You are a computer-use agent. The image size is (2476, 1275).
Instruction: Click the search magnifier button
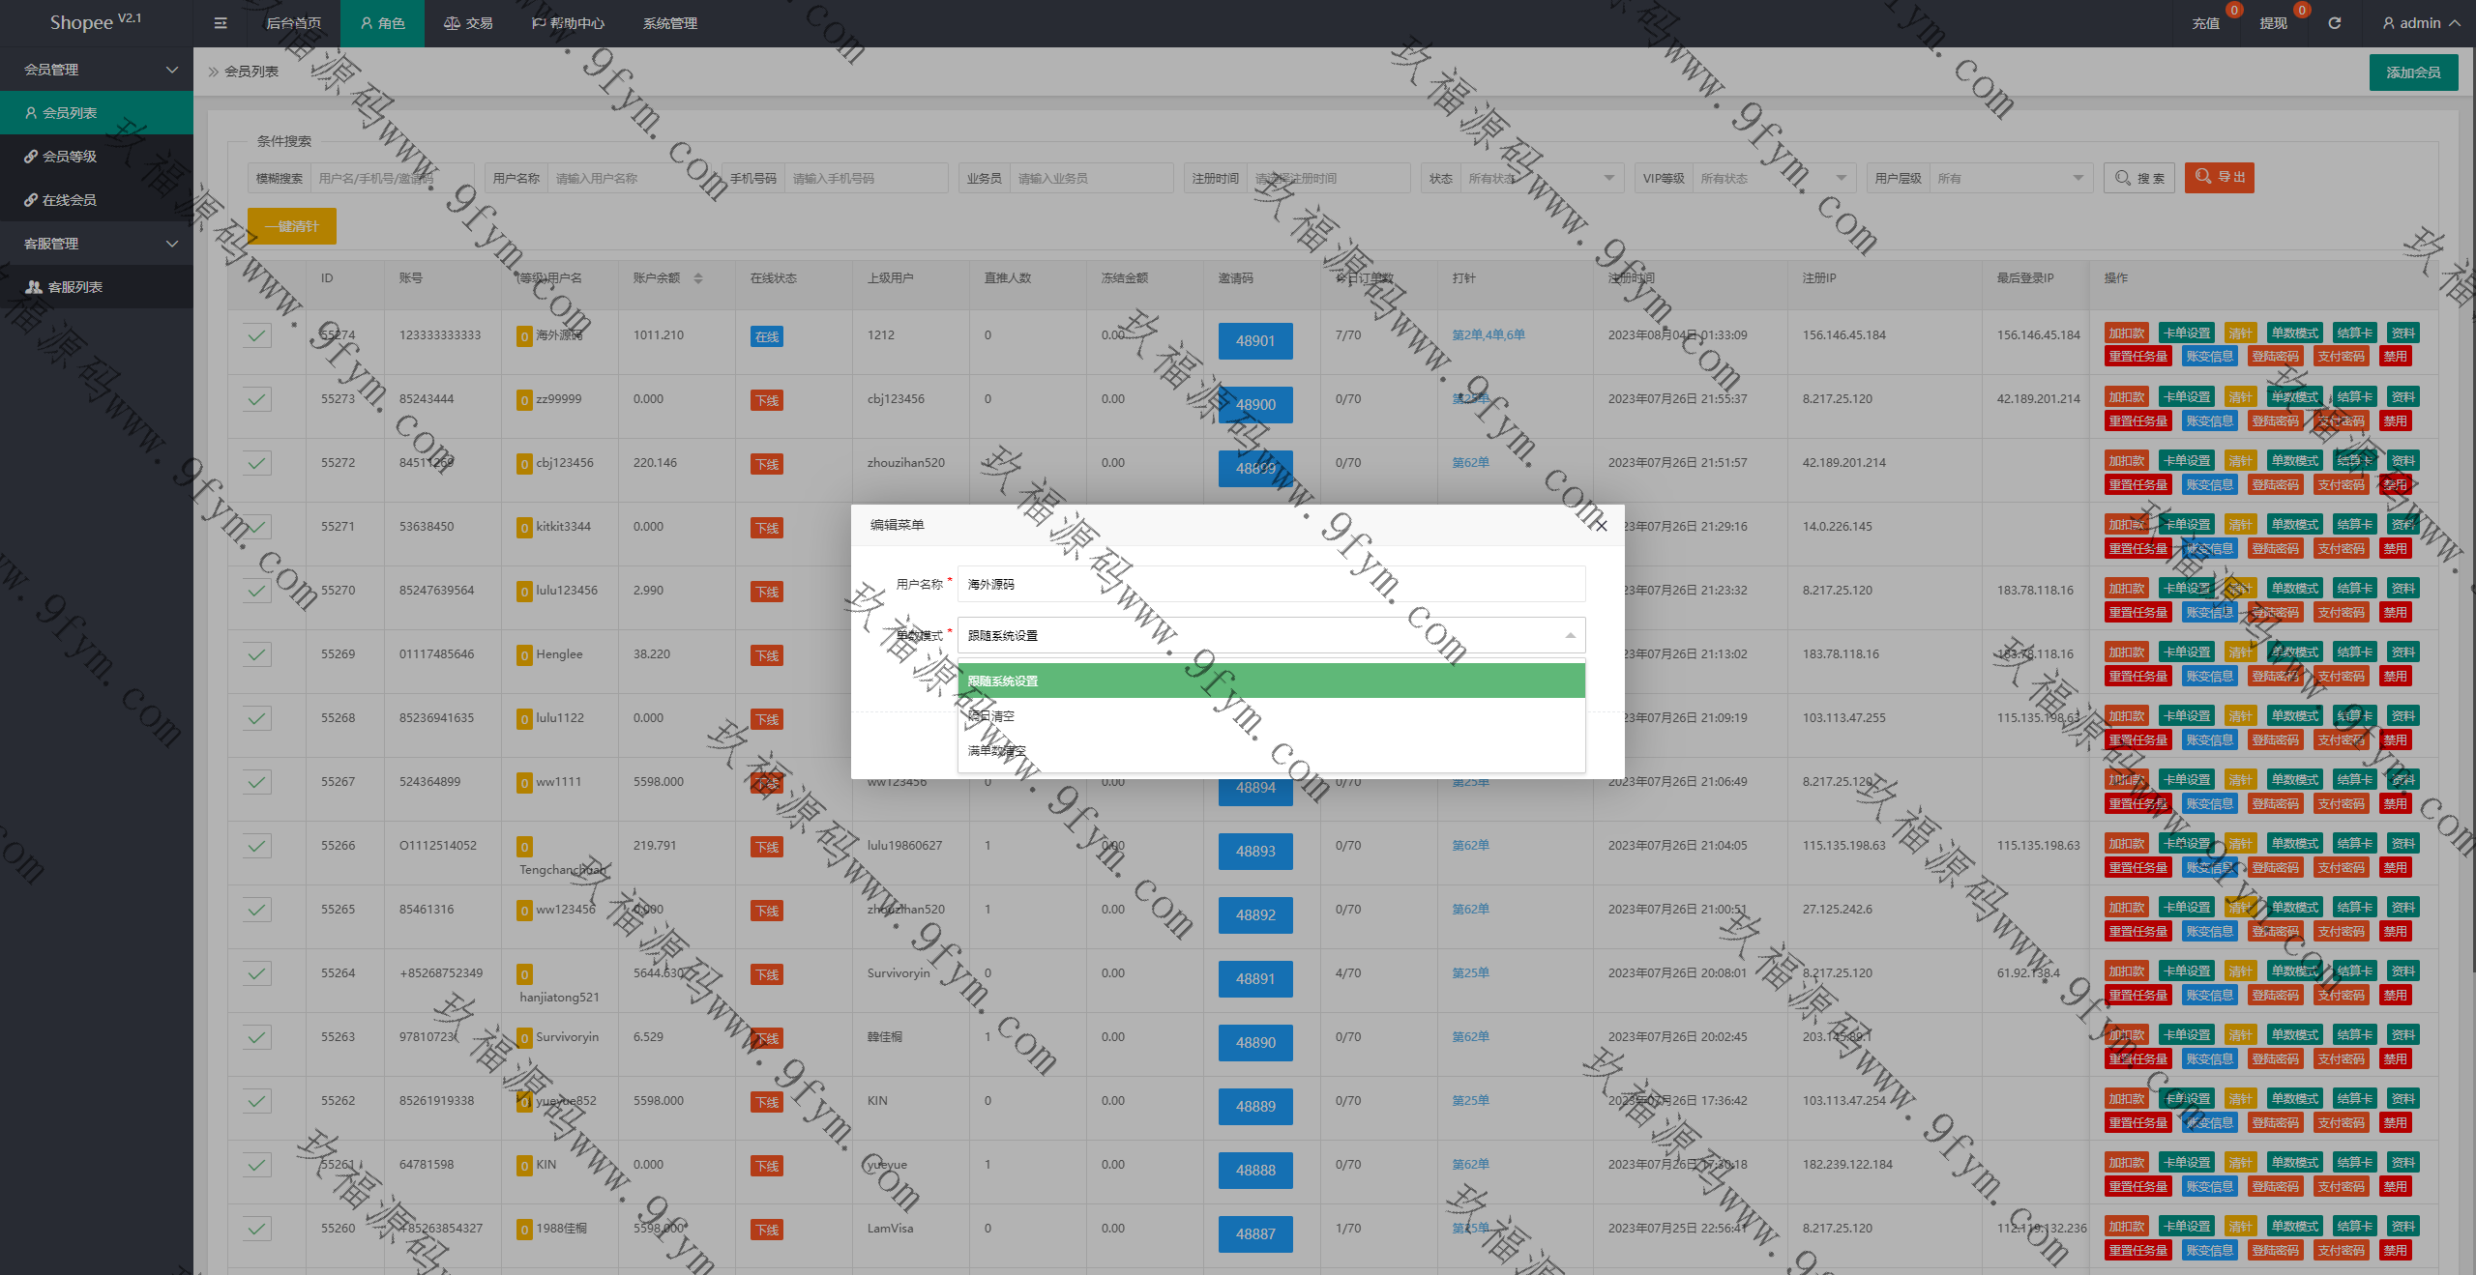click(x=2138, y=178)
